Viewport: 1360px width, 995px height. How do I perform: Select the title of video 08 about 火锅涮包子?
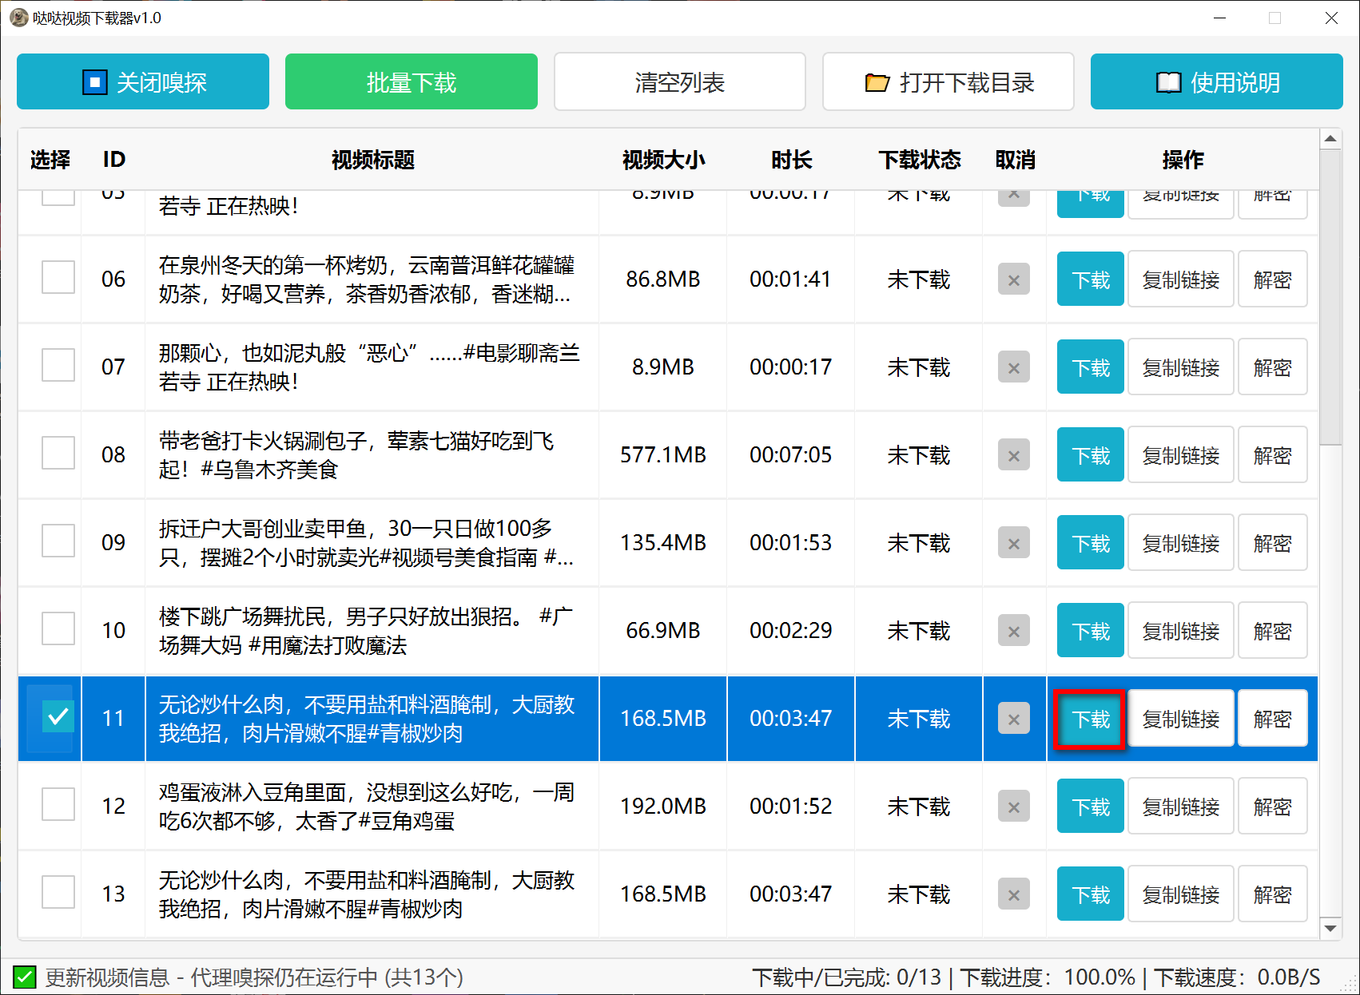click(x=356, y=455)
